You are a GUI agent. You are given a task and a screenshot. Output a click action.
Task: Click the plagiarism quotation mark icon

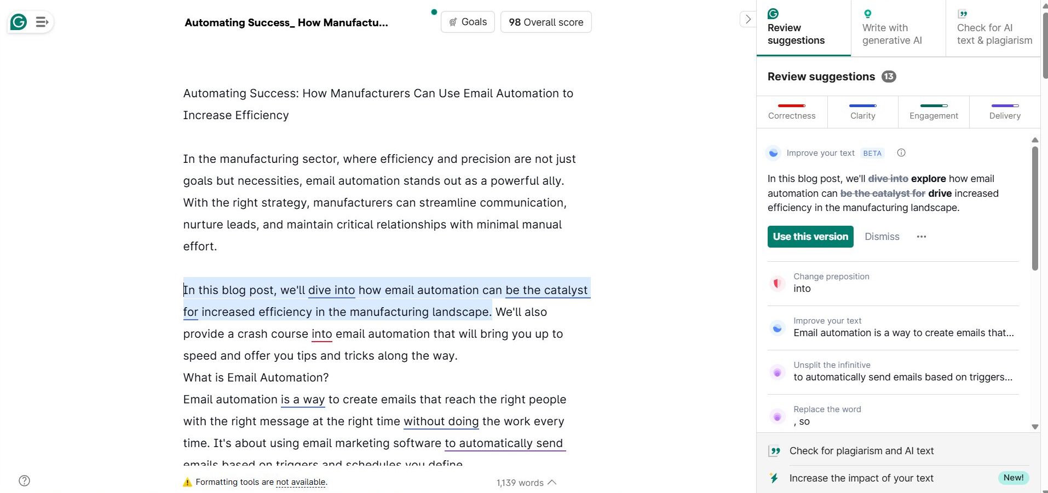pyautogui.click(x=774, y=451)
